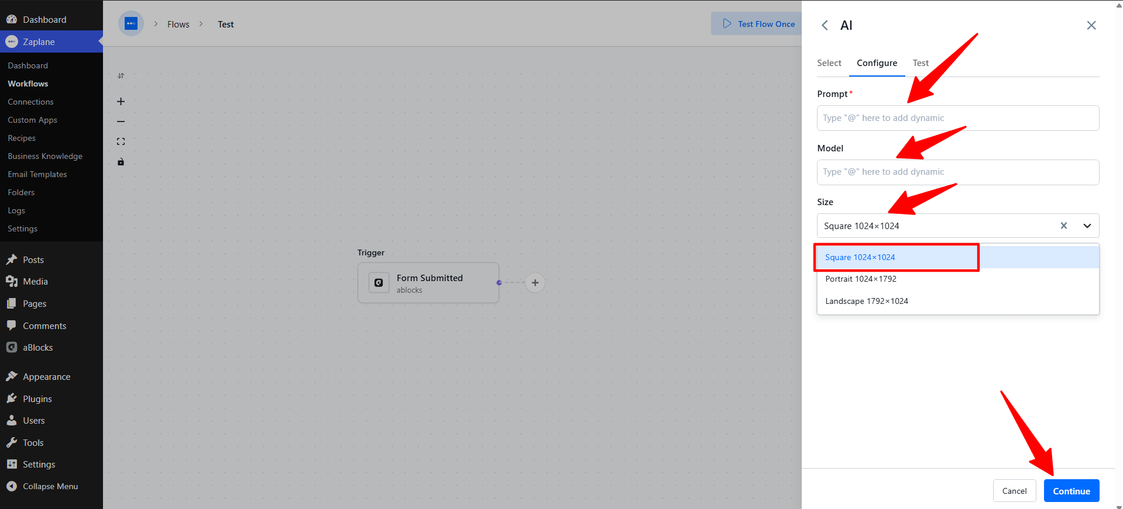Switch to the Configure tab
The width and height of the screenshot is (1123, 509).
(877, 63)
